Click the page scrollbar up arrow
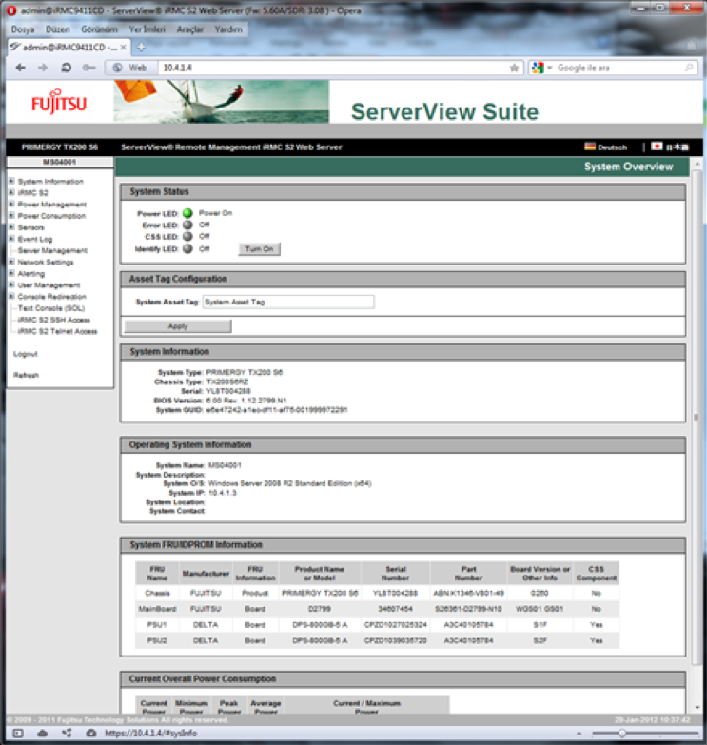 pos(697,164)
